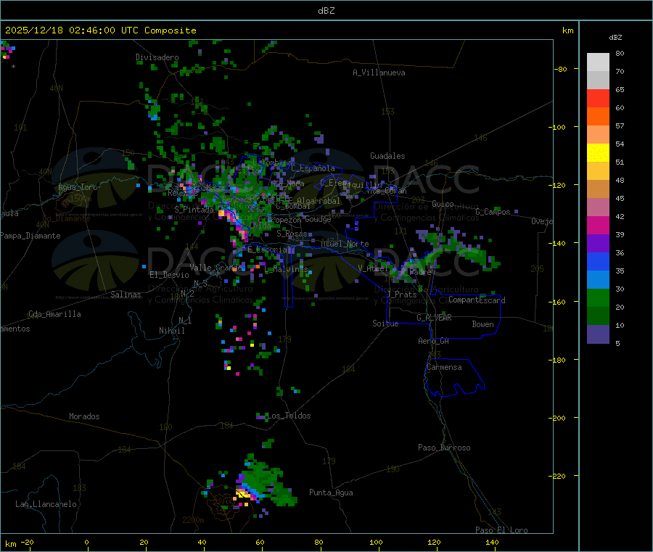Click the S_Pintada map label
653x552 pixels.
pos(194,210)
